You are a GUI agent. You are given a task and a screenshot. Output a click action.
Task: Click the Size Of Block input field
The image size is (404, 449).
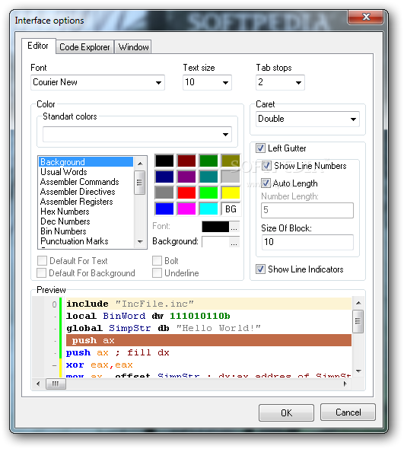(307, 242)
